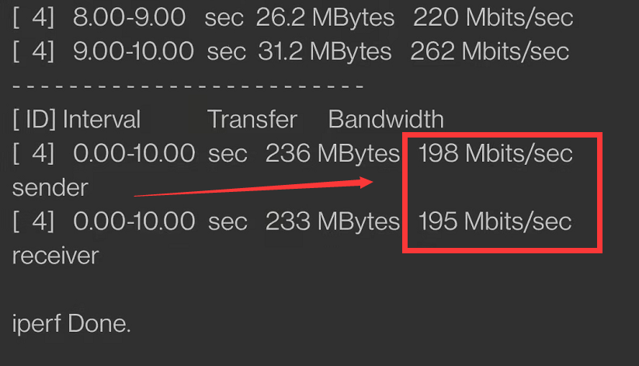Select the word receiver
Screen dimensions: 639x366
pos(55,255)
